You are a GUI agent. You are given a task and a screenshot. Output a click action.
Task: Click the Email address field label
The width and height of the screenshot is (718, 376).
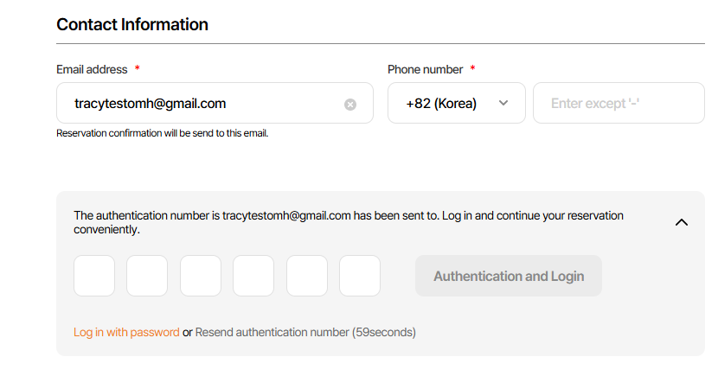[x=92, y=69]
